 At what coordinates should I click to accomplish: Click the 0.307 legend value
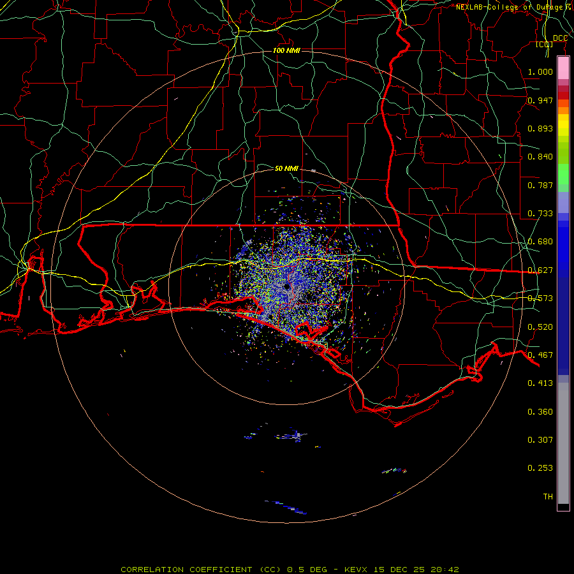click(x=540, y=440)
